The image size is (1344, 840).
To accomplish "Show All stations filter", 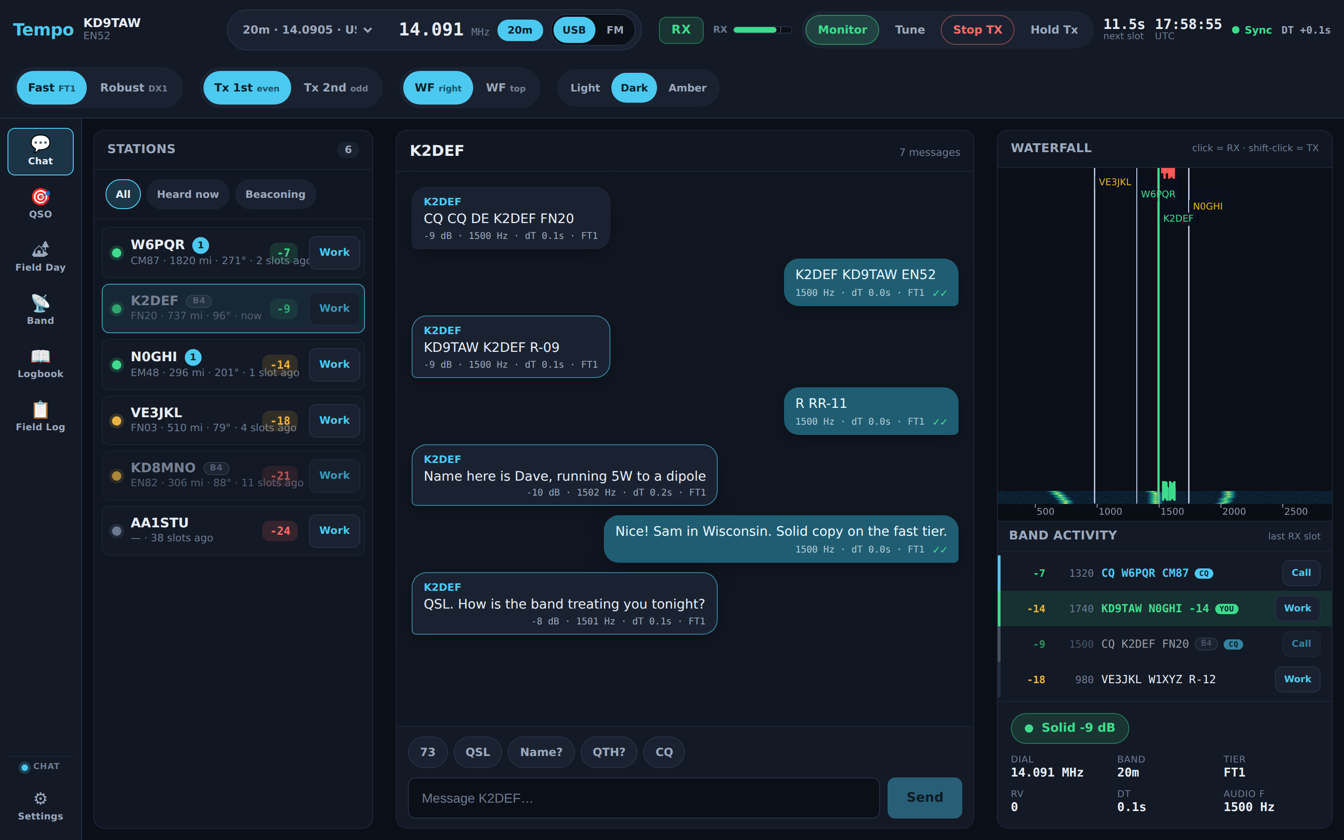I will pyautogui.click(x=123, y=195).
